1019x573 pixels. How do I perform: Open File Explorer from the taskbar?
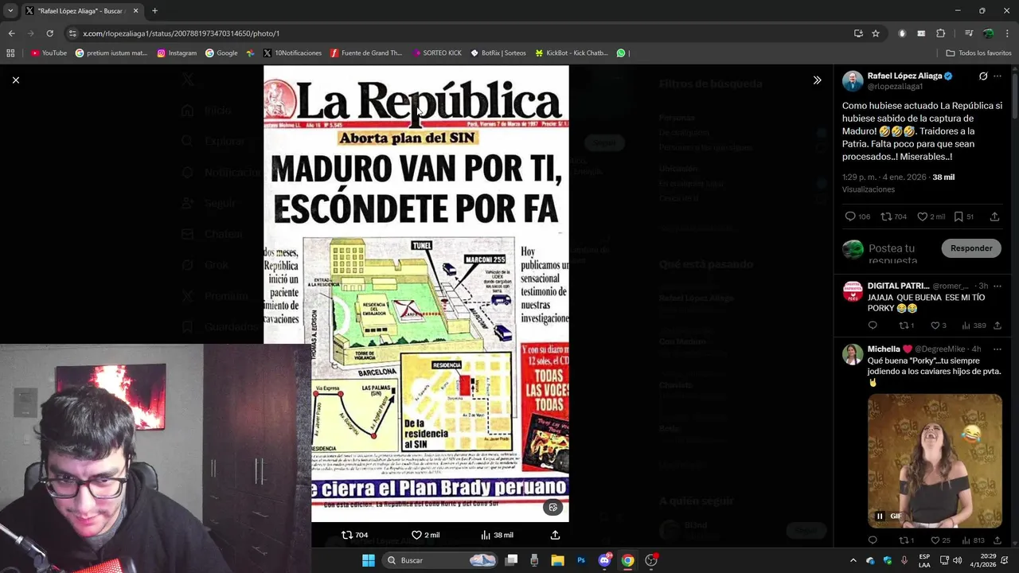557,560
